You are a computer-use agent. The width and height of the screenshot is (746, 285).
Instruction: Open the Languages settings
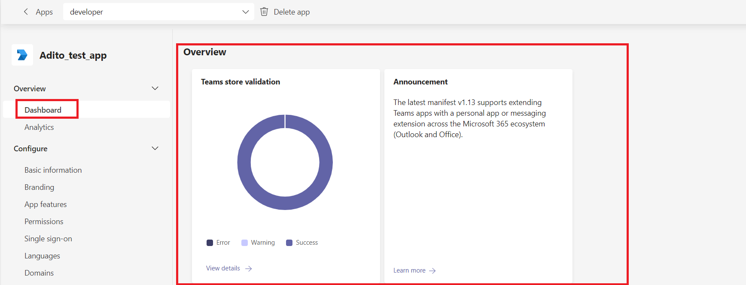(42, 256)
